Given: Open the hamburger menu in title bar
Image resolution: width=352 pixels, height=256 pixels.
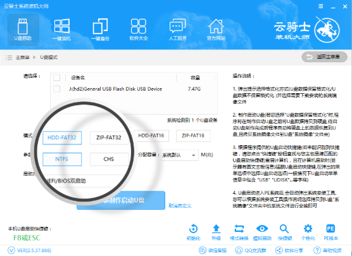Looking at the screenshot, I should 321,6.
